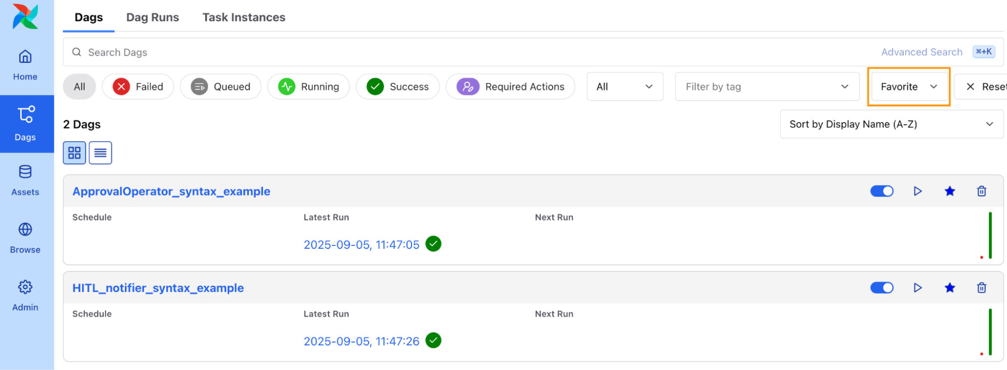Switch to card grid view
This screenshot has height=370, width=1007.
pos(75,153)
